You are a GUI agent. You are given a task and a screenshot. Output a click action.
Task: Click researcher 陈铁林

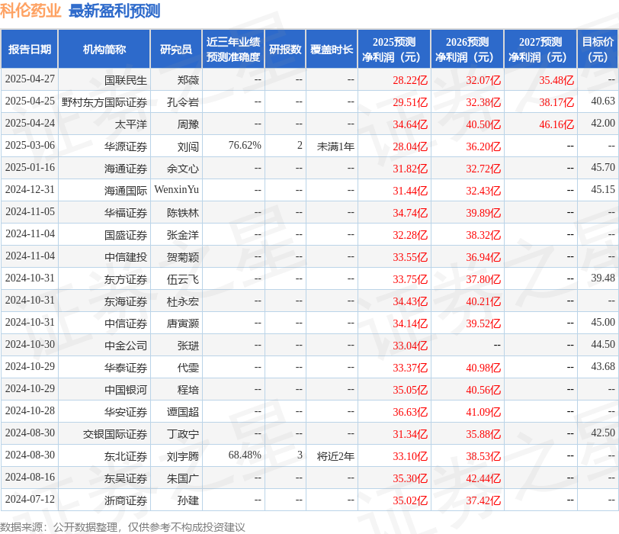click(183, 213)
